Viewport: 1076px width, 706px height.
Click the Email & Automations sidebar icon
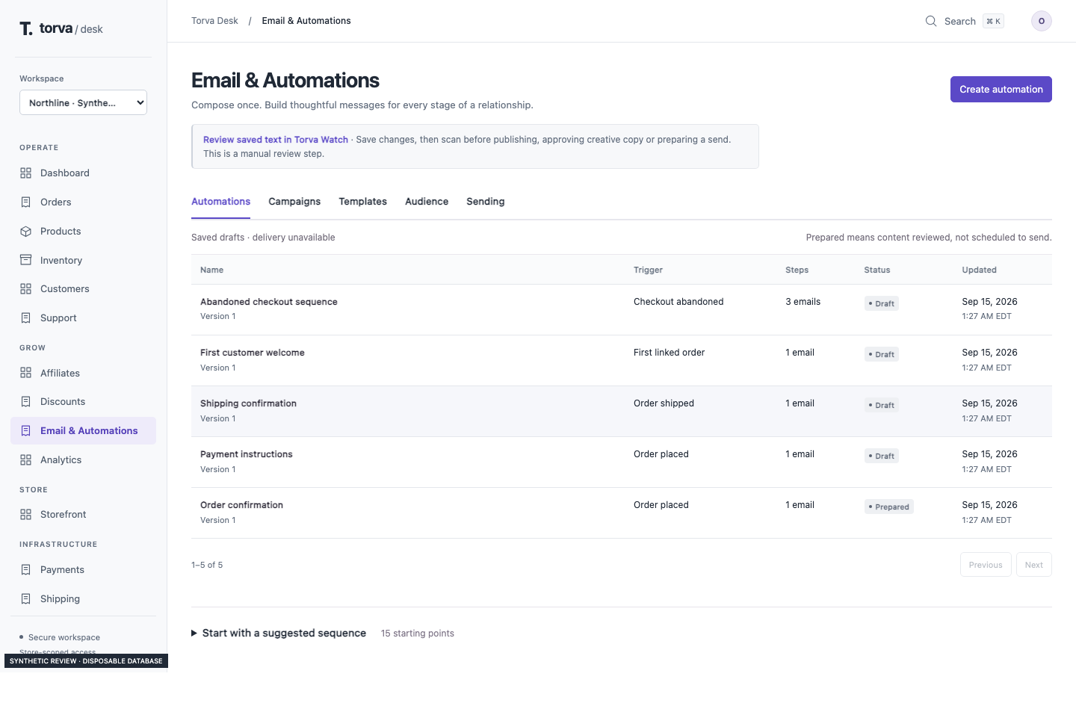click(25, 431)
